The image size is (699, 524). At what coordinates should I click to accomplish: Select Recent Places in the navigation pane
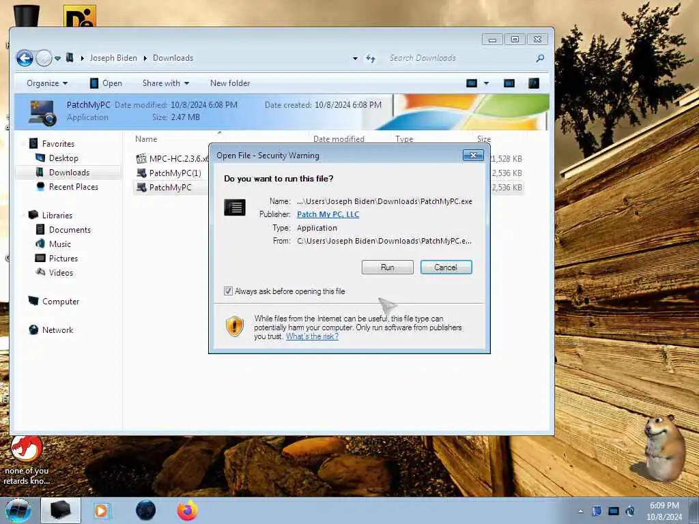tap(74, 187)
